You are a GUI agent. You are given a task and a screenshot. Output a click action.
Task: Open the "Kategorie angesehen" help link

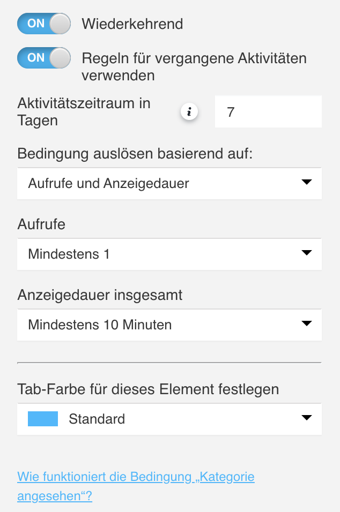136,486
